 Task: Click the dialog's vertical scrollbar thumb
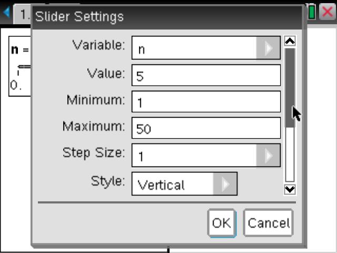[x=290, y=87]
